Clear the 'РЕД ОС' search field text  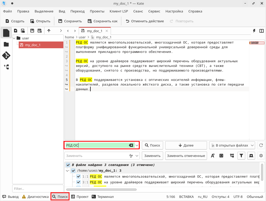[x=131, y=145]
